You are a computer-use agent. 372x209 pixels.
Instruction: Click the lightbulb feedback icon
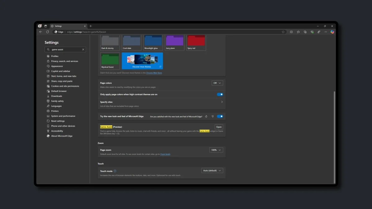point(213,116)
